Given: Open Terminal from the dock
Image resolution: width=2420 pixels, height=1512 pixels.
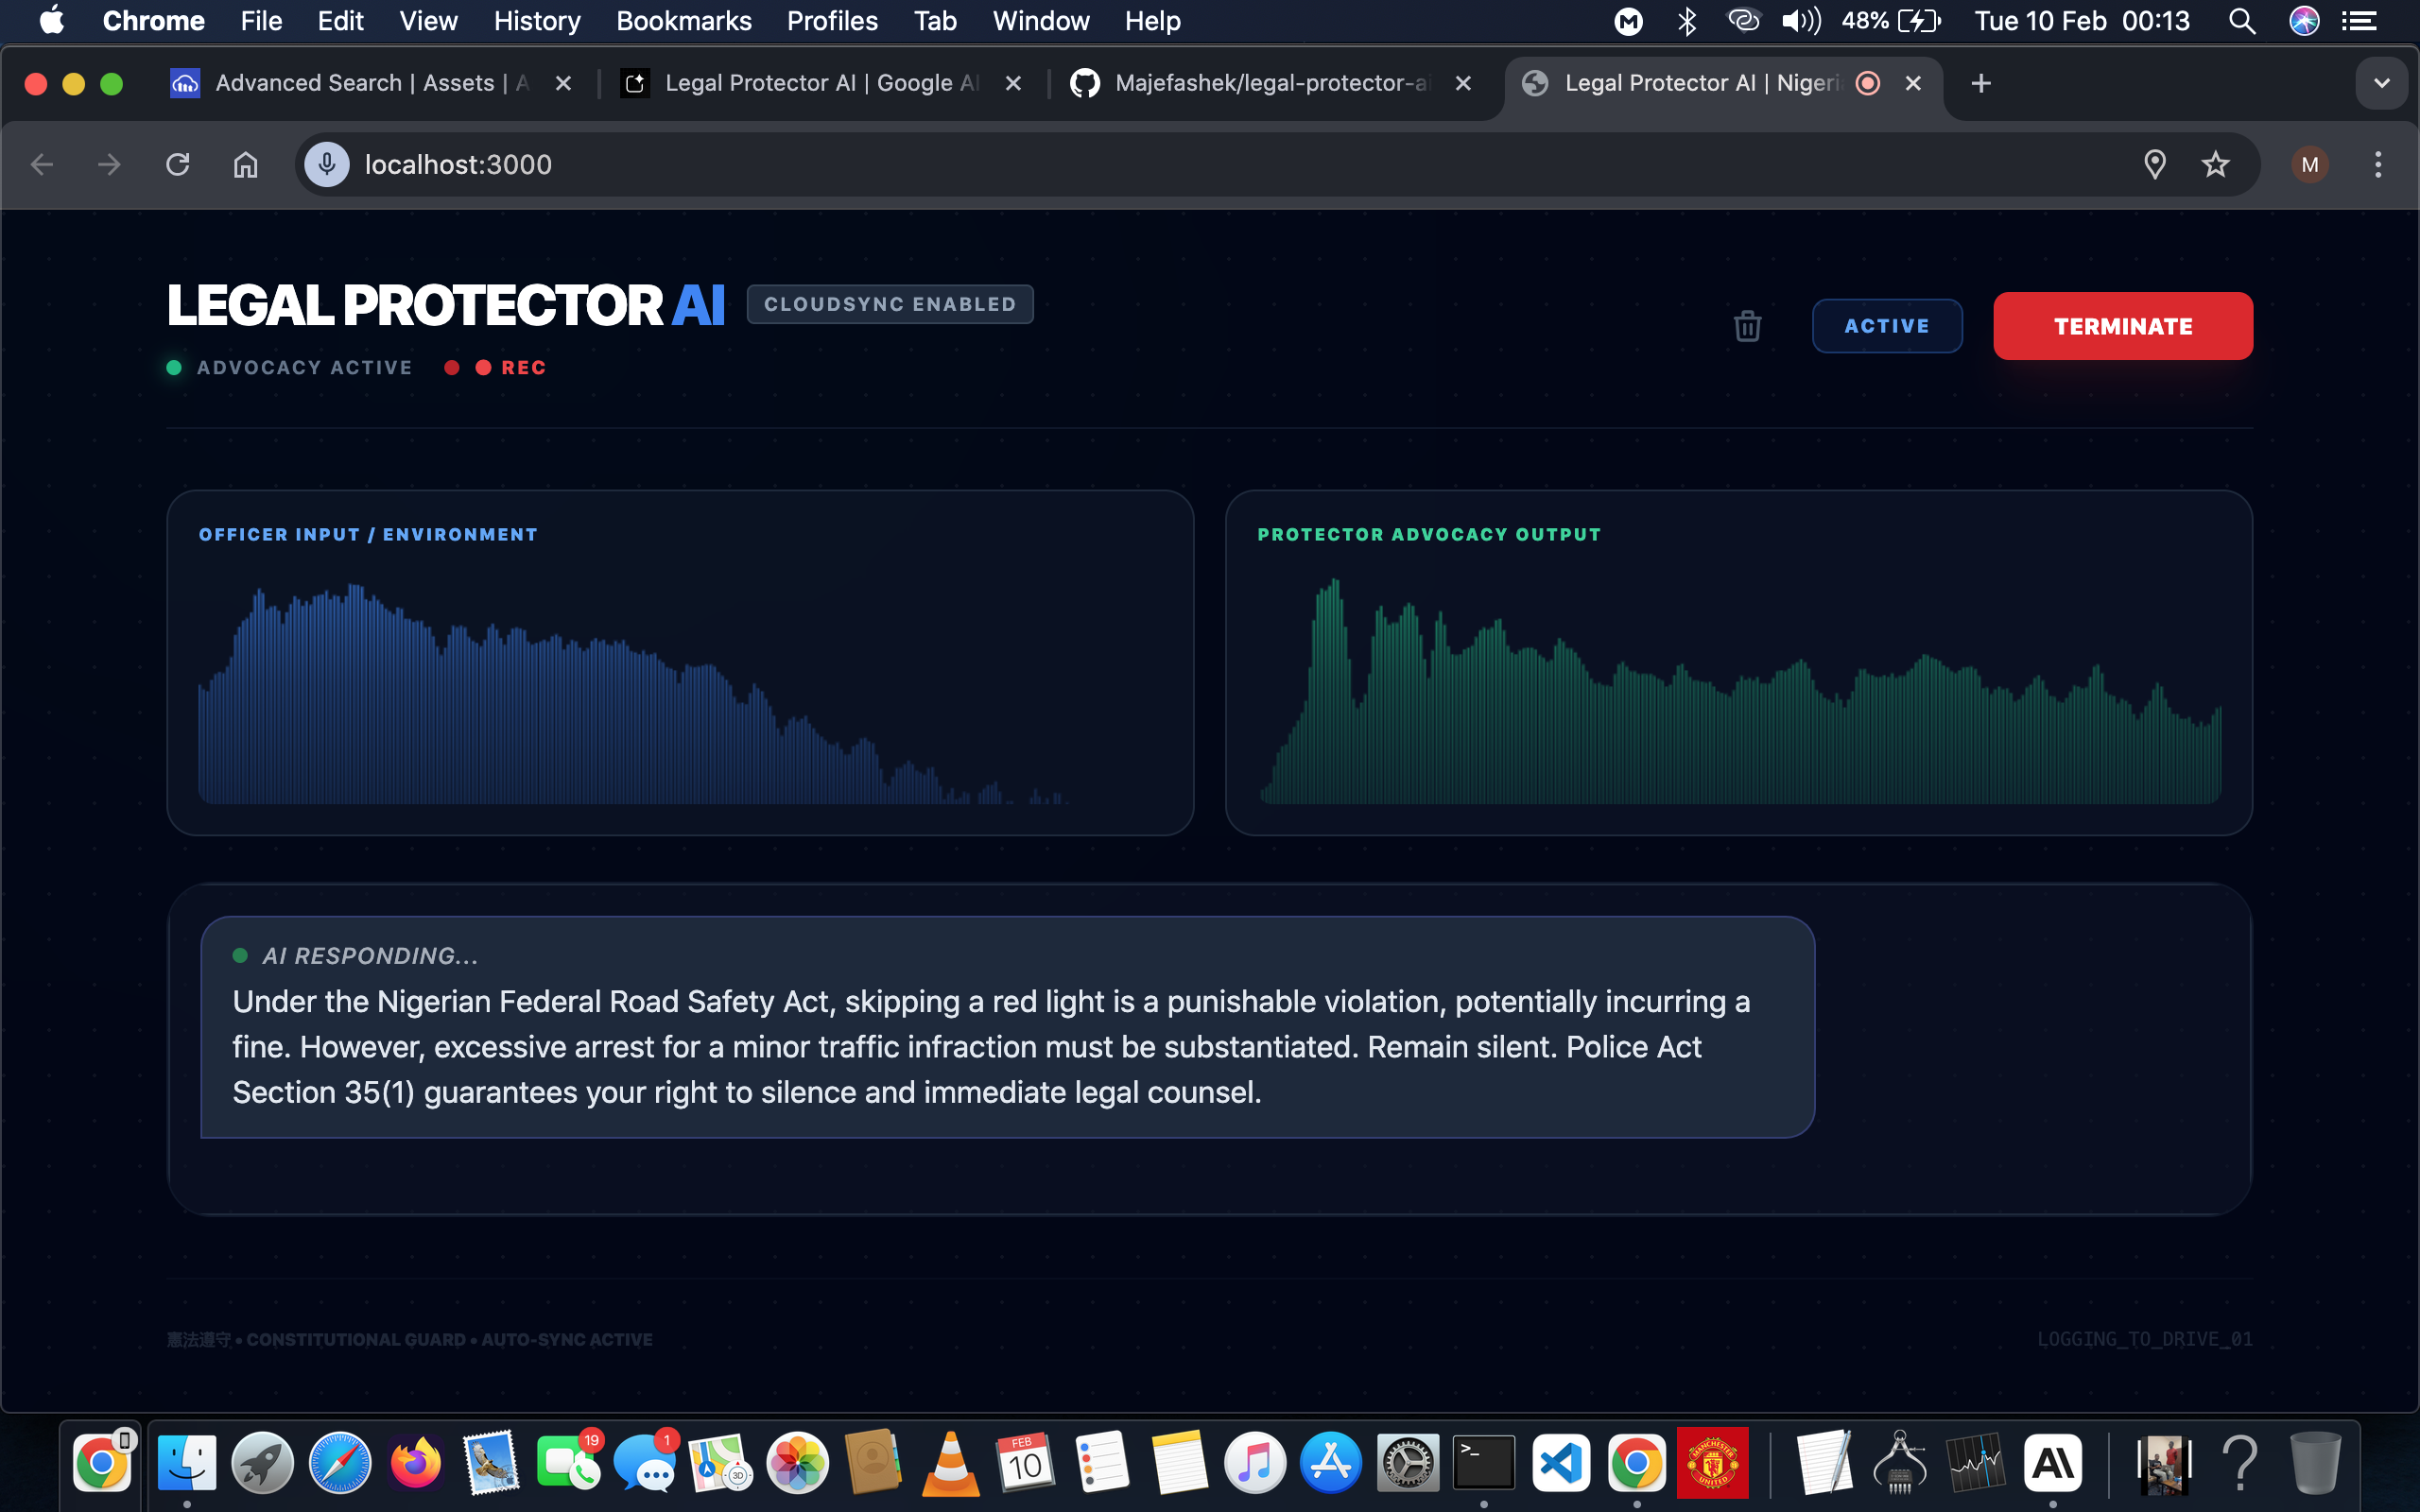Looking at the screenshot, I should [x=1483, y=1464].
